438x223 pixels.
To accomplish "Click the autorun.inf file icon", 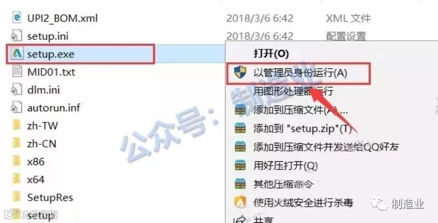I will pyautogui.click(x=16, y=108).
